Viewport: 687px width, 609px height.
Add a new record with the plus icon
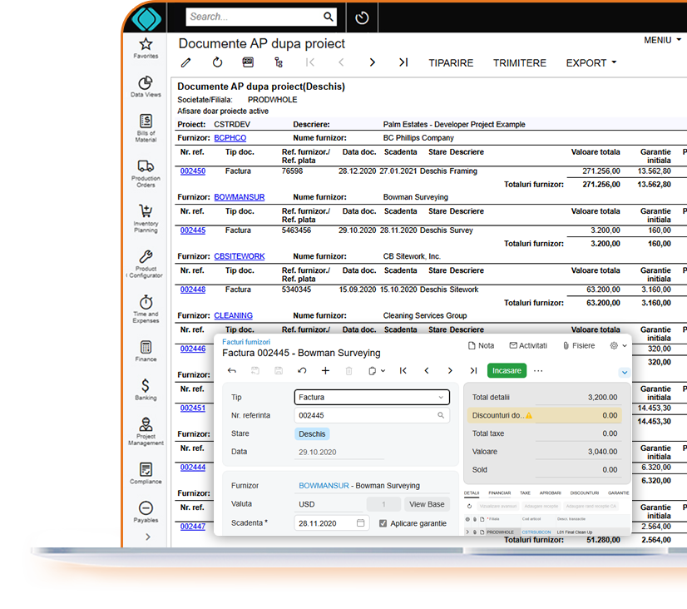(325, 371)
